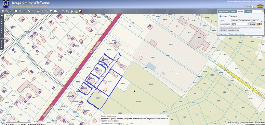Screen dimensions: 265x125
Task: Click the green plus icon in popup
Action: coord(127,124)
